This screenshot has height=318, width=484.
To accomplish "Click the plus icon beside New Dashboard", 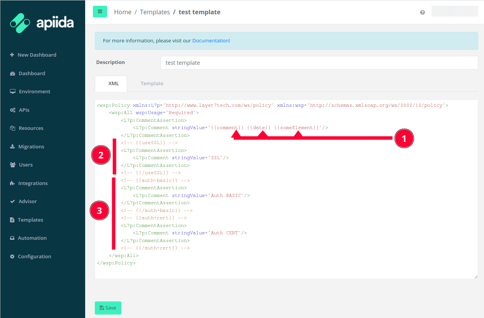I will (x=12, y=55).
